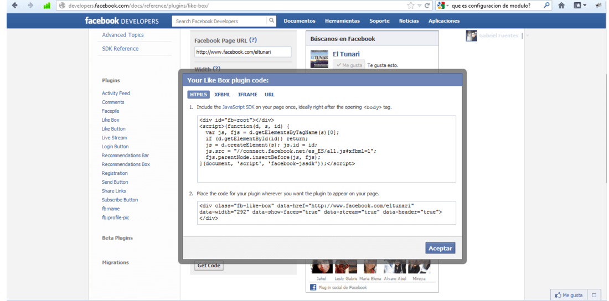Screen dimensions: 609x301
Task: Go back with the browser back arrow
Action: click(14, 6)
